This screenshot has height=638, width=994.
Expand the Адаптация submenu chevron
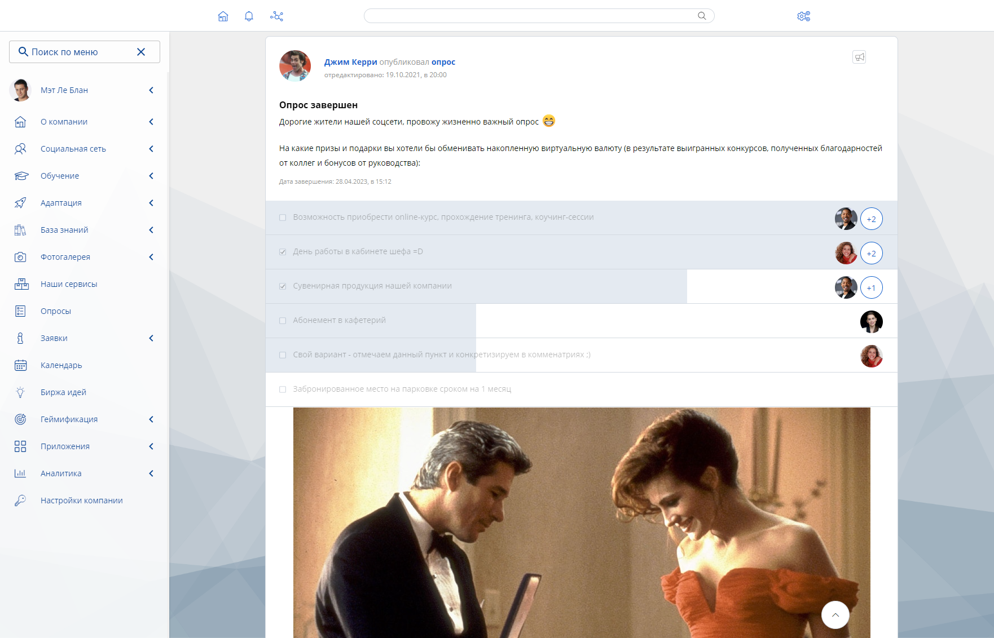[x=151, y=203]
